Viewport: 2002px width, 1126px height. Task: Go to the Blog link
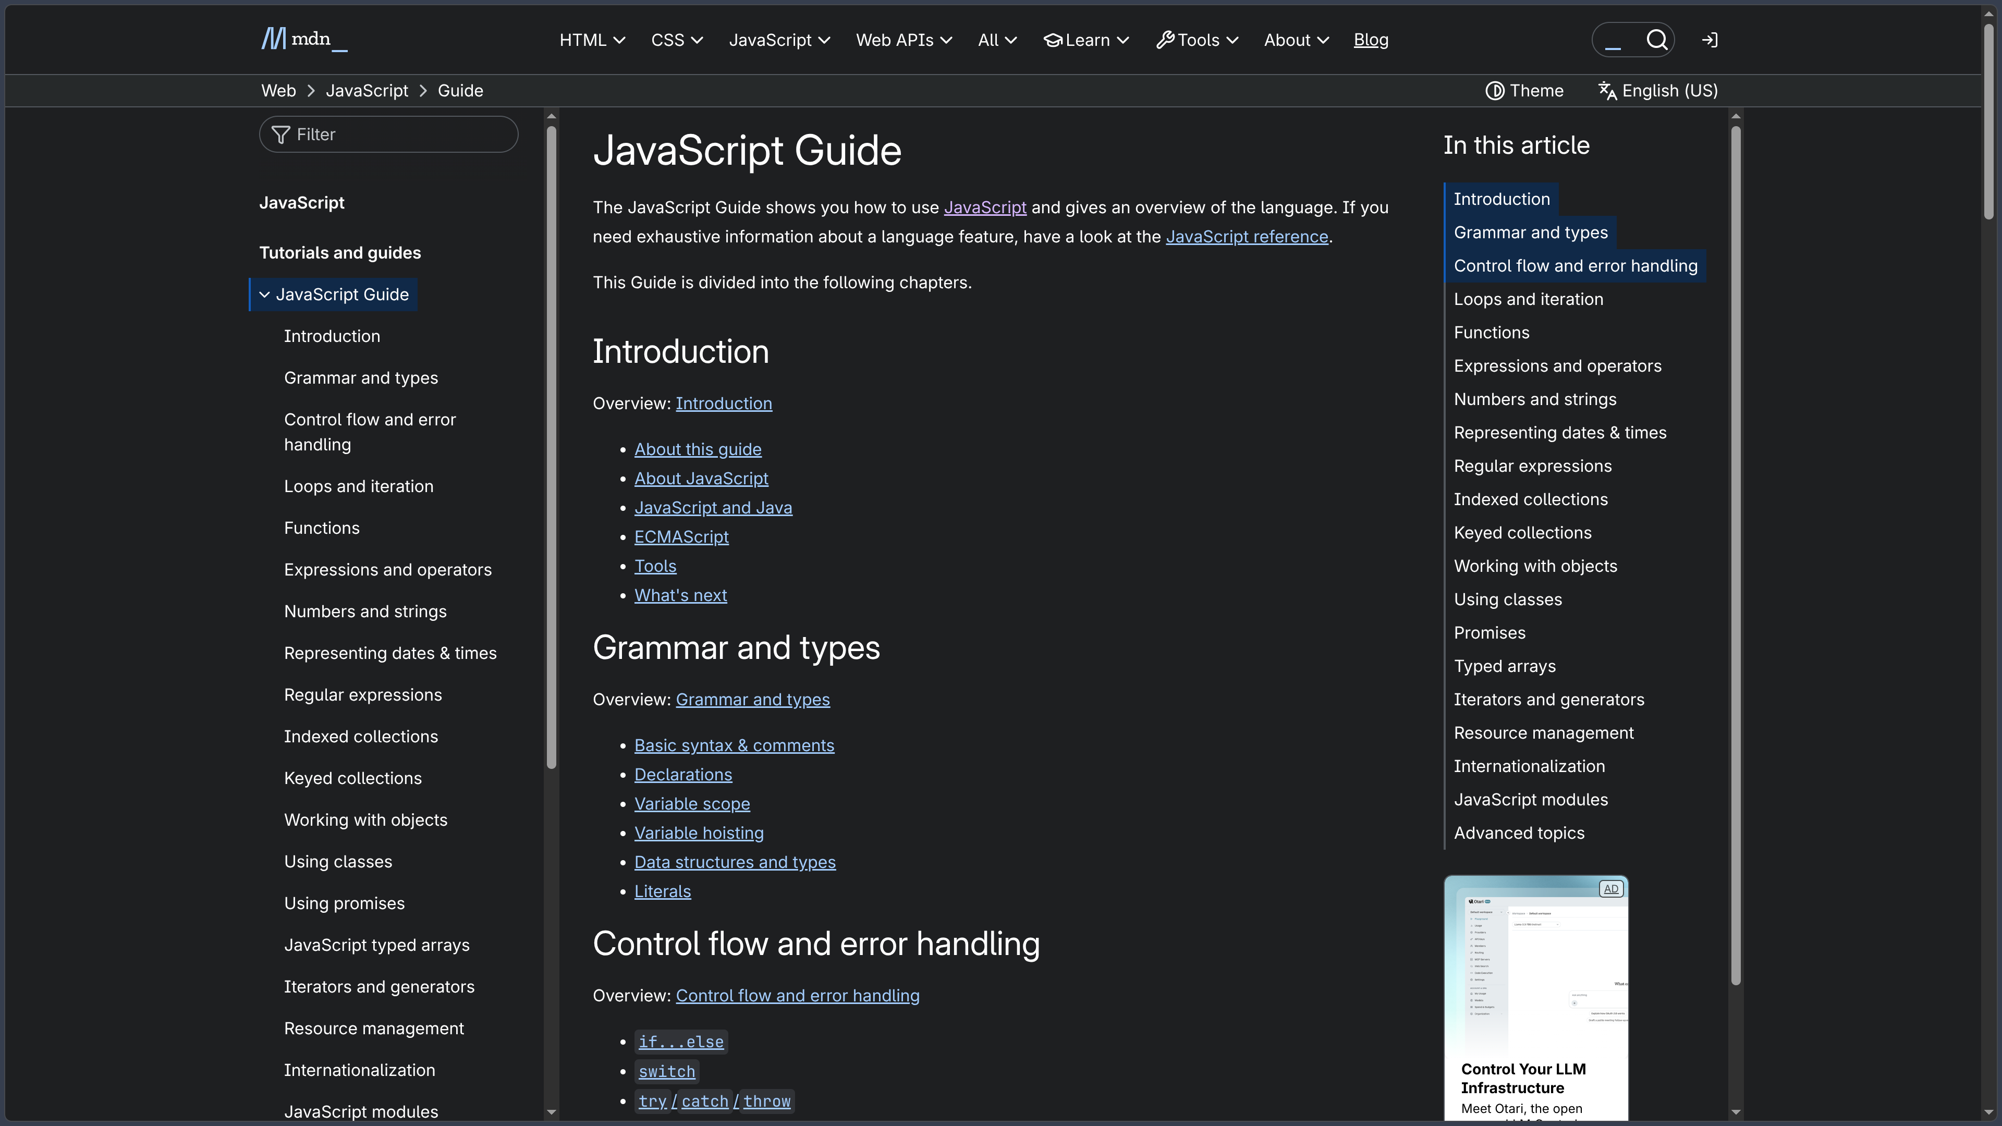click(x=1371, y=40)
